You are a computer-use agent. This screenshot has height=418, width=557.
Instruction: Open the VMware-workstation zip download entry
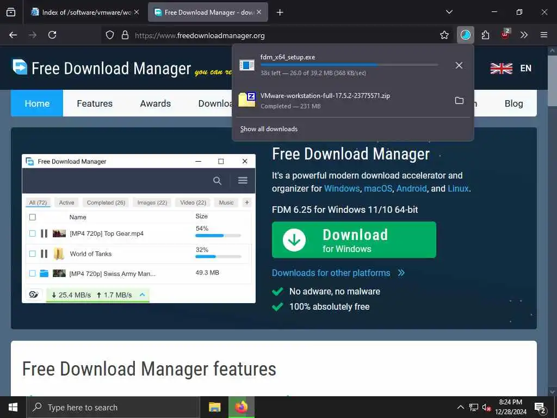click(x=353, y=101)
